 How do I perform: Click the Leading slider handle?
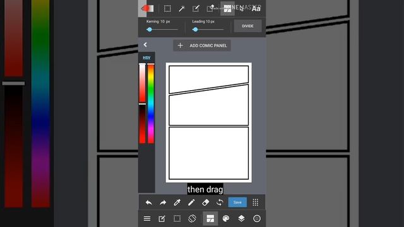click(x=195, y=30)
